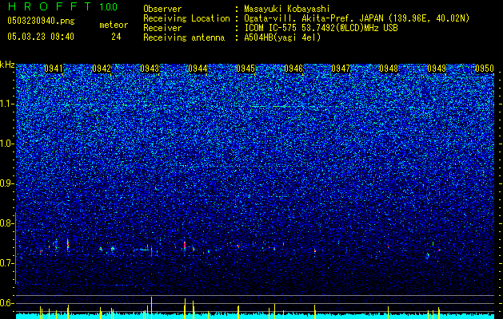The width and height of the screenshot is (503, 319).
Task: Click the date stamp 05.03.23 09:40
Action: click(41, 37)
